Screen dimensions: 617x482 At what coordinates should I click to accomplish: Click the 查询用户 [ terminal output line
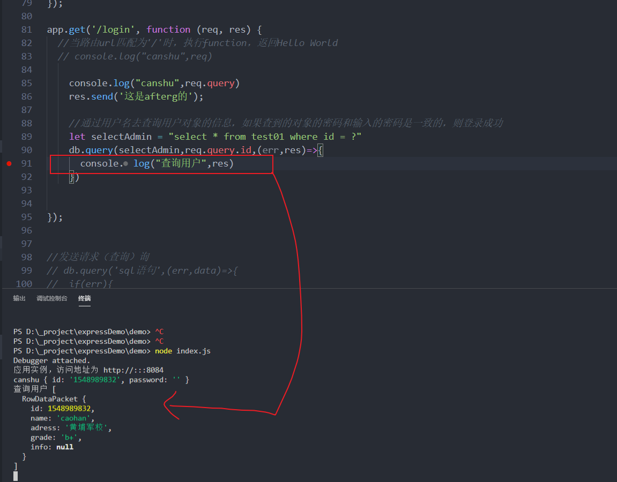pyautogui.click(x=35, y=389)
